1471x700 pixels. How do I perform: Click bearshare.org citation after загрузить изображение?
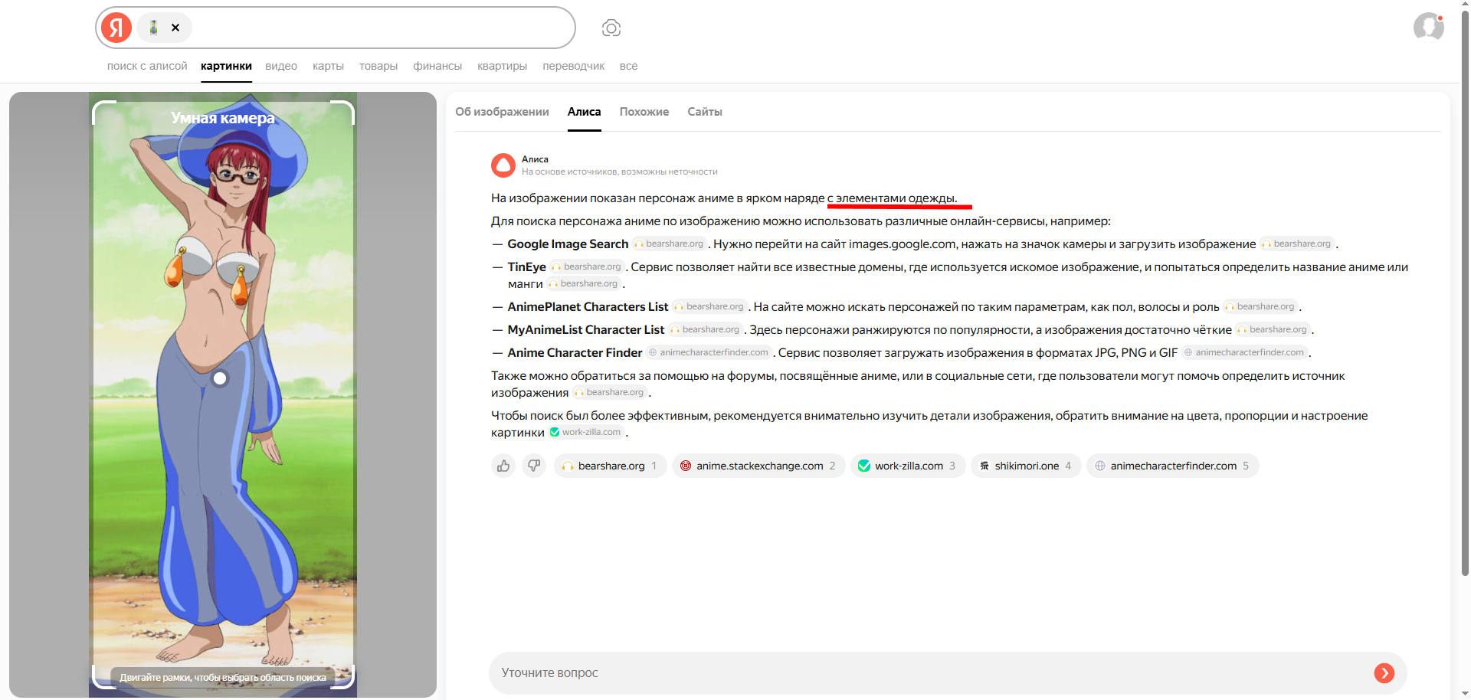point(1298,244)
